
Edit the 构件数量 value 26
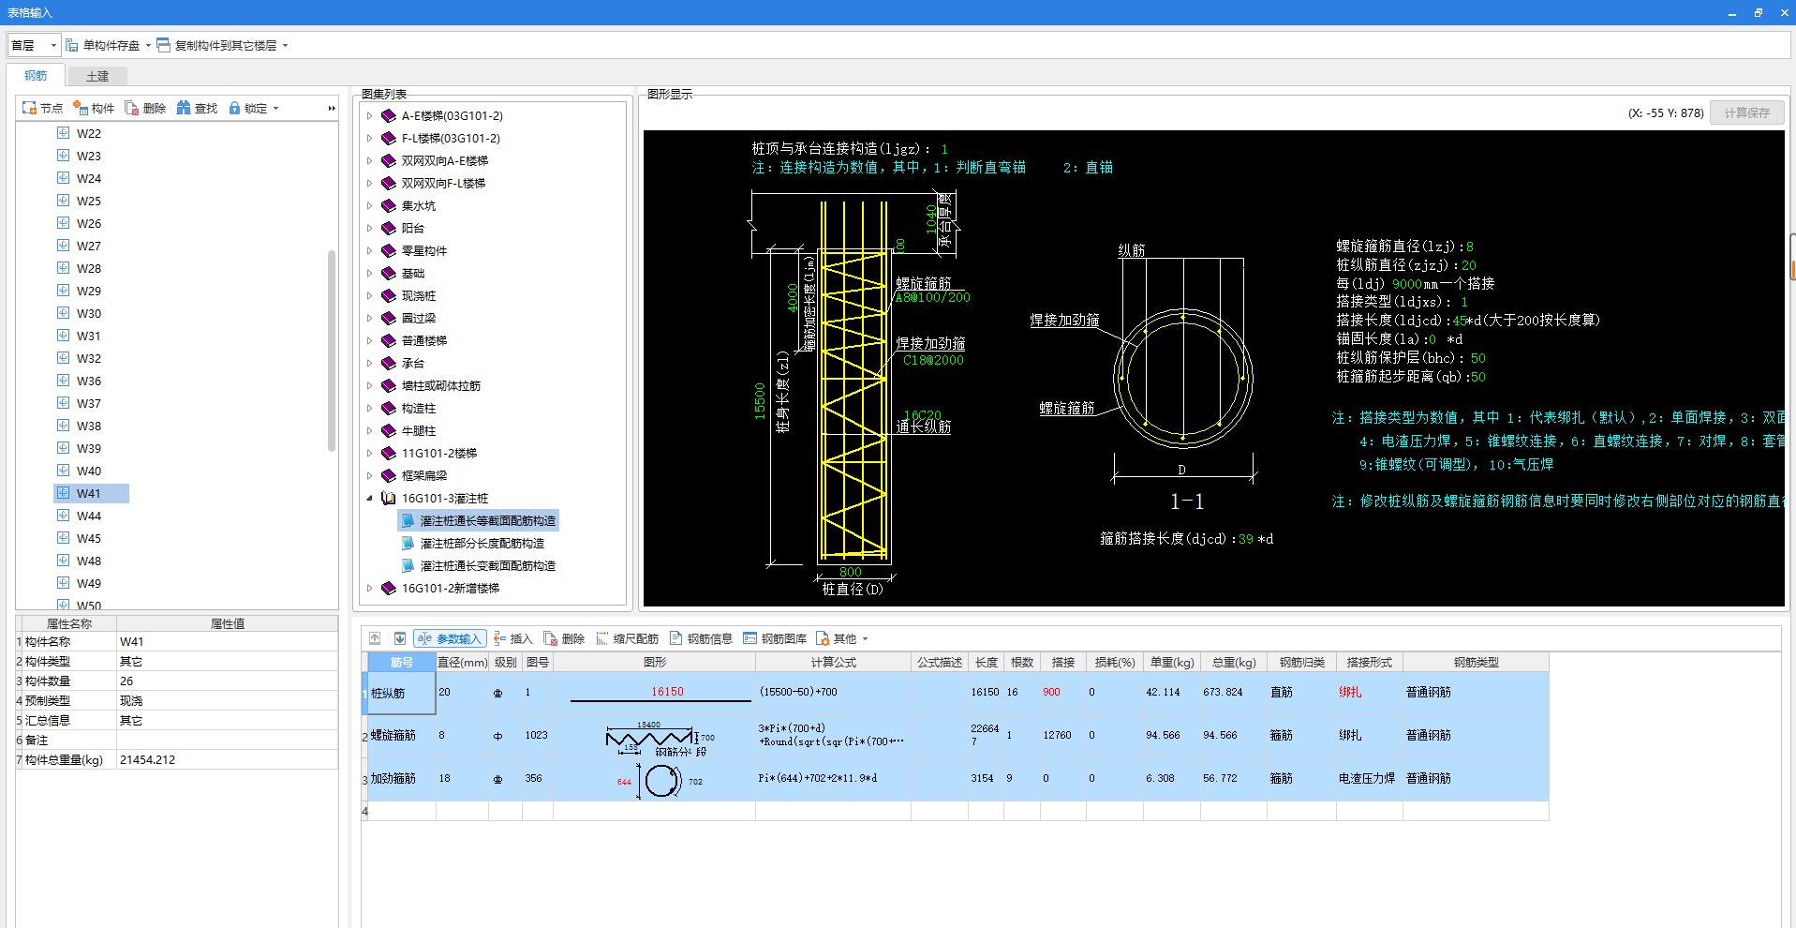point(227,681)
